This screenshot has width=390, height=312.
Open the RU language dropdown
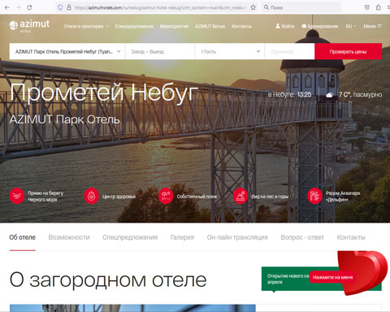point(351,26)
